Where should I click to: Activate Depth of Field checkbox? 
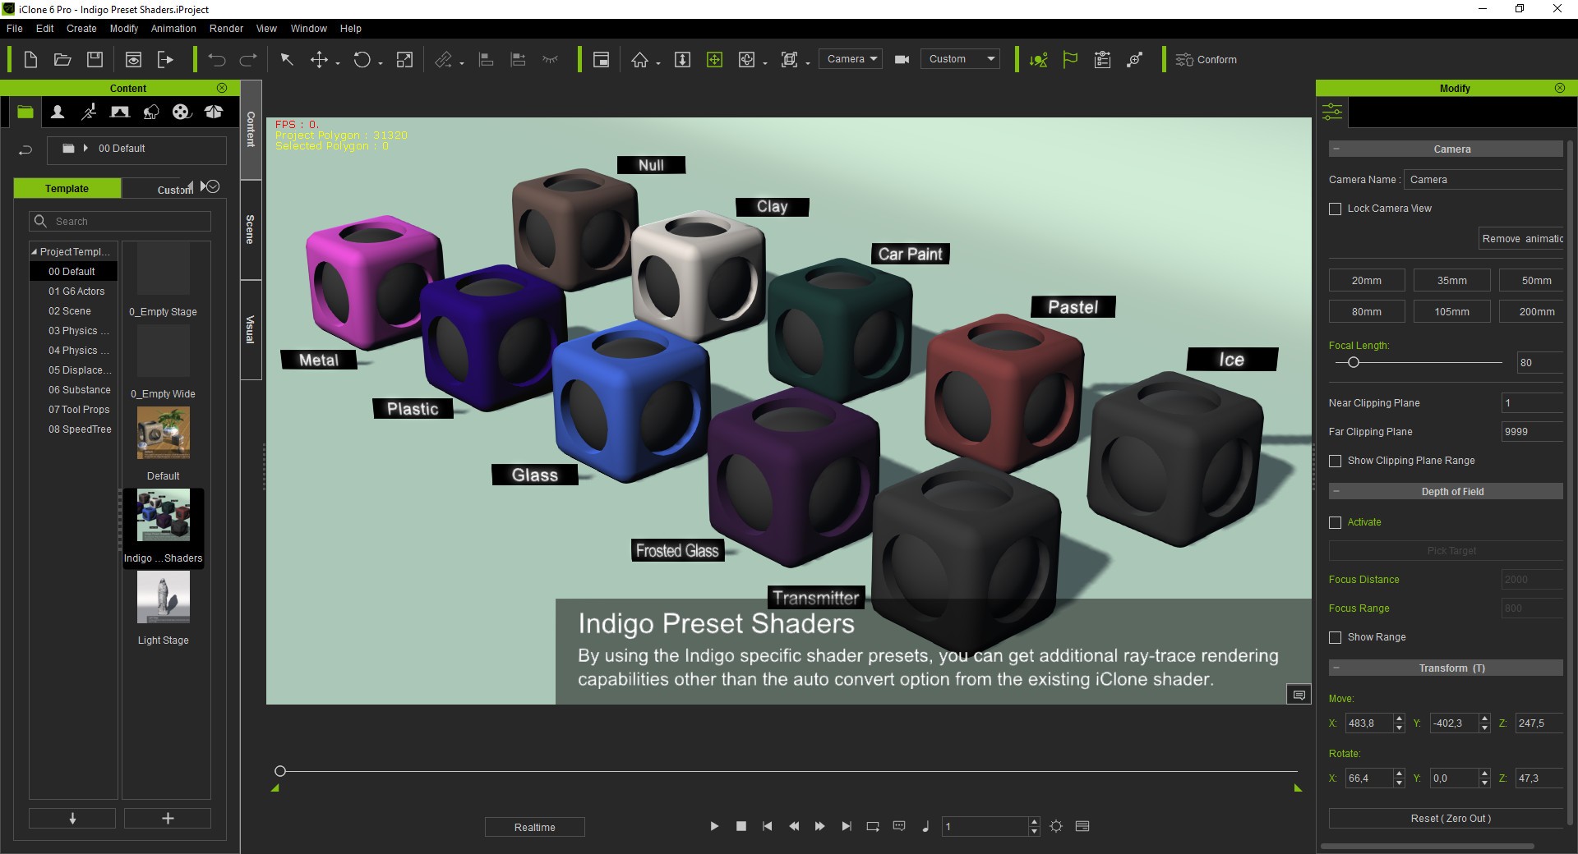pyautogui.click(x=1336, y=522)
